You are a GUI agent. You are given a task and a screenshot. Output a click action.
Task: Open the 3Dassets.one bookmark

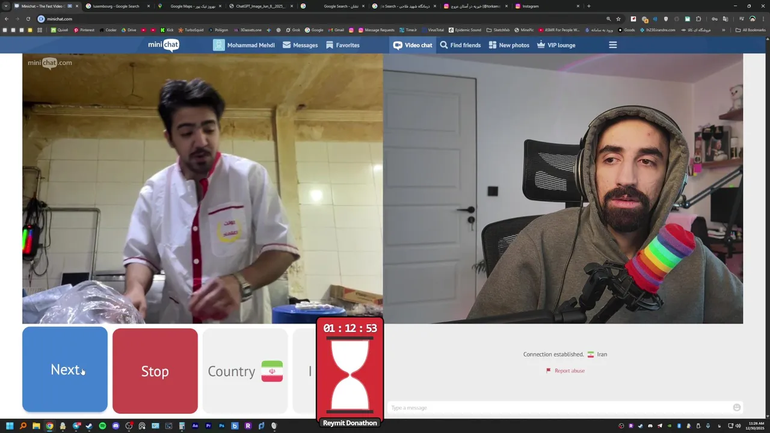click(248, 30)
